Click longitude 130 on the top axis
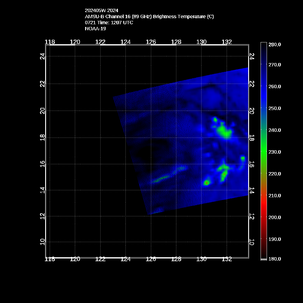Viewport: 303px width, 303px height. tap(201, 42)
